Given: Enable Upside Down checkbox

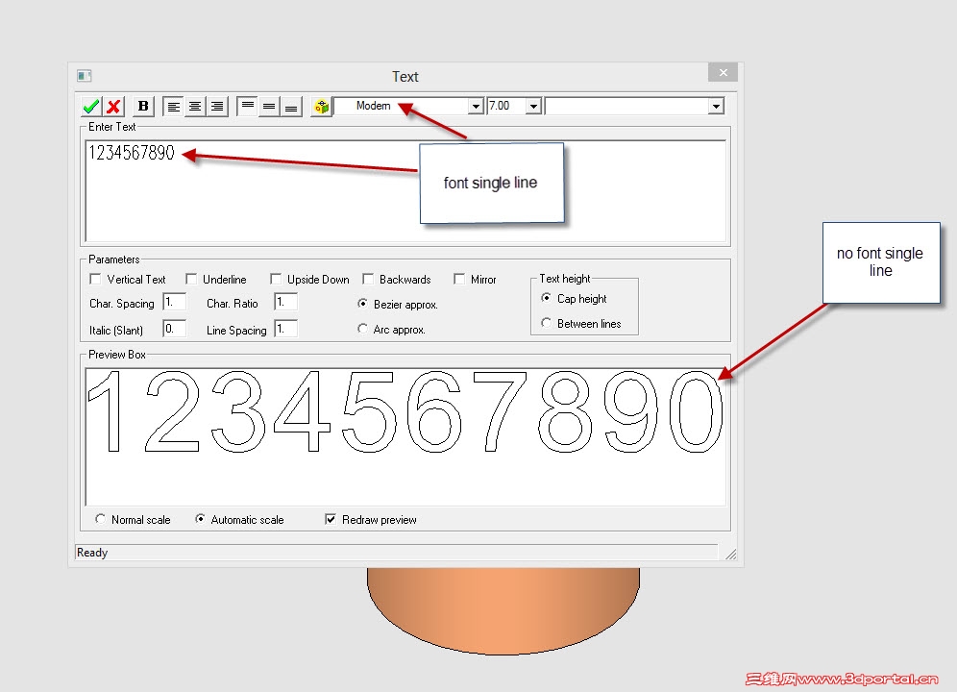Looking at the screenshot, I should pyautogui.click(x=276, y=279).
